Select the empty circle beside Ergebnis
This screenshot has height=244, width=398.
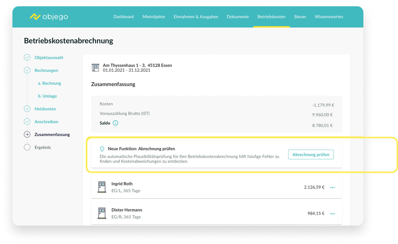[27, 147]
